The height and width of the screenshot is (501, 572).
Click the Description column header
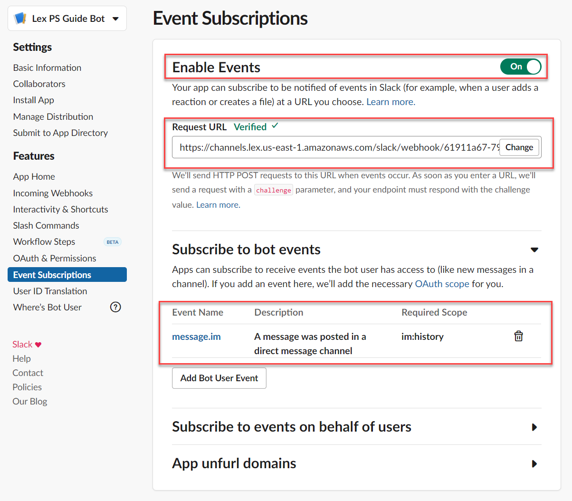pos(279,312)
